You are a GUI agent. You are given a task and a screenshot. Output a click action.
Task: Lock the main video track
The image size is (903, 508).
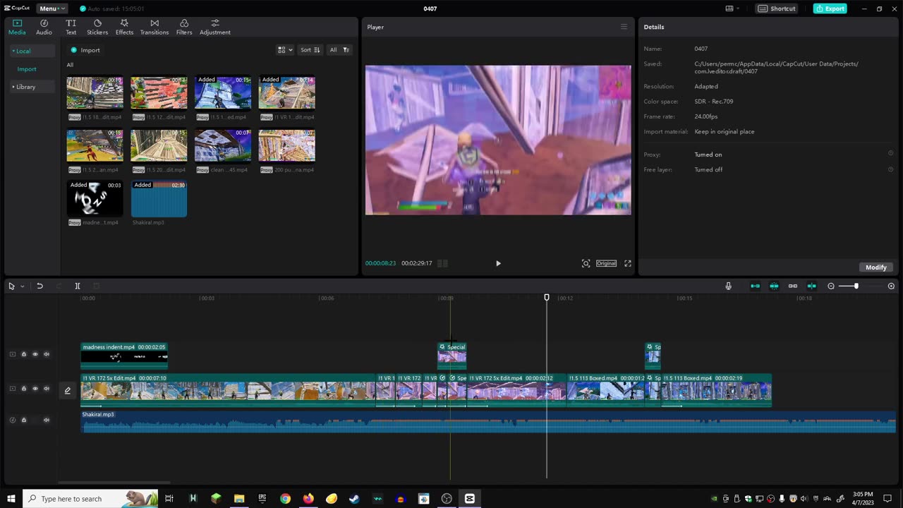(x=23, y=389)
